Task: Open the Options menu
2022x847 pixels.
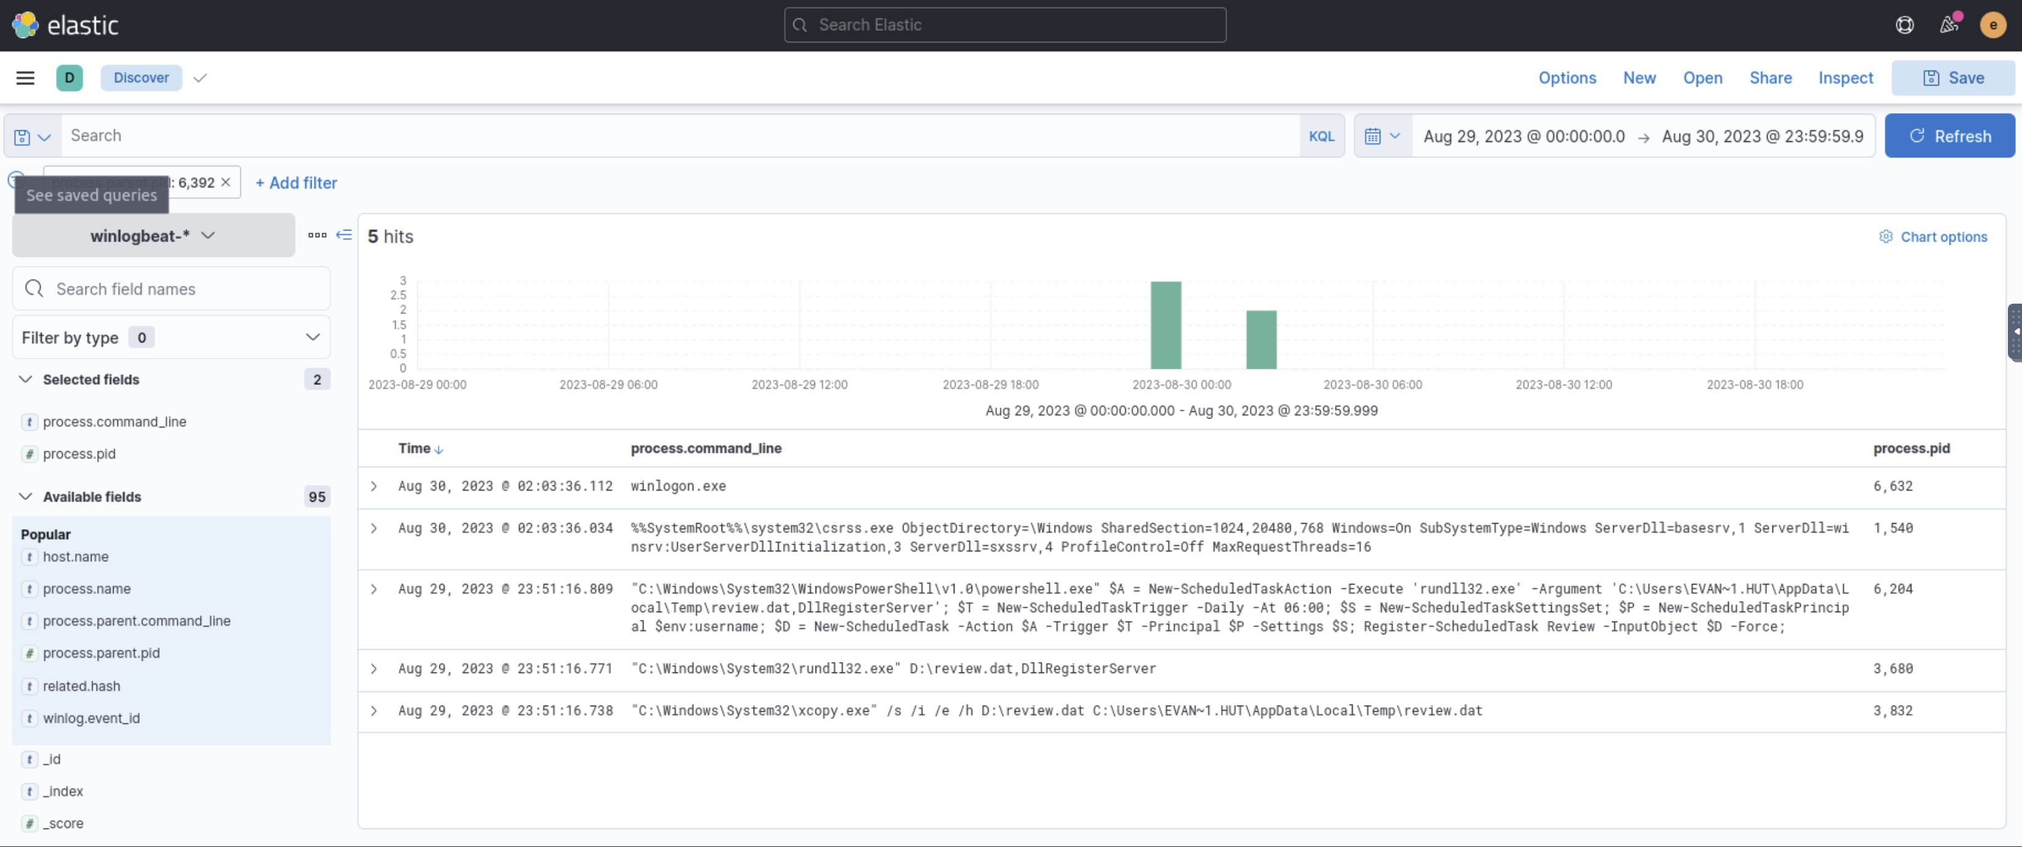Action: pyautogui.click(x=1567, y=77)
